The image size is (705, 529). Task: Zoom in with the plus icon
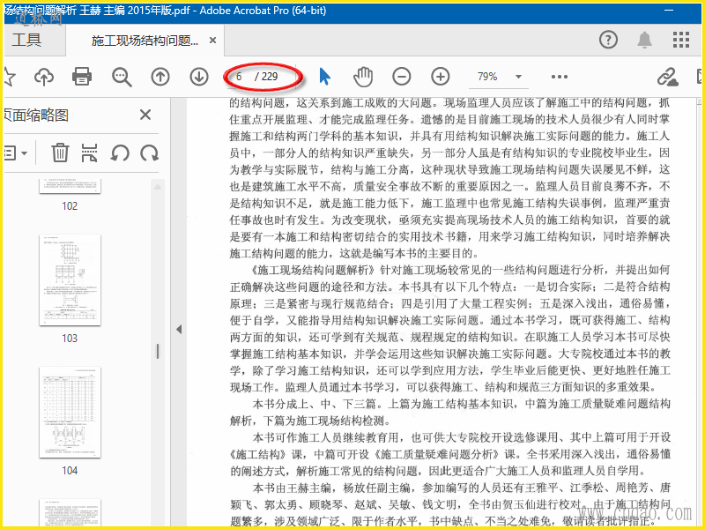tap(440, 77)
